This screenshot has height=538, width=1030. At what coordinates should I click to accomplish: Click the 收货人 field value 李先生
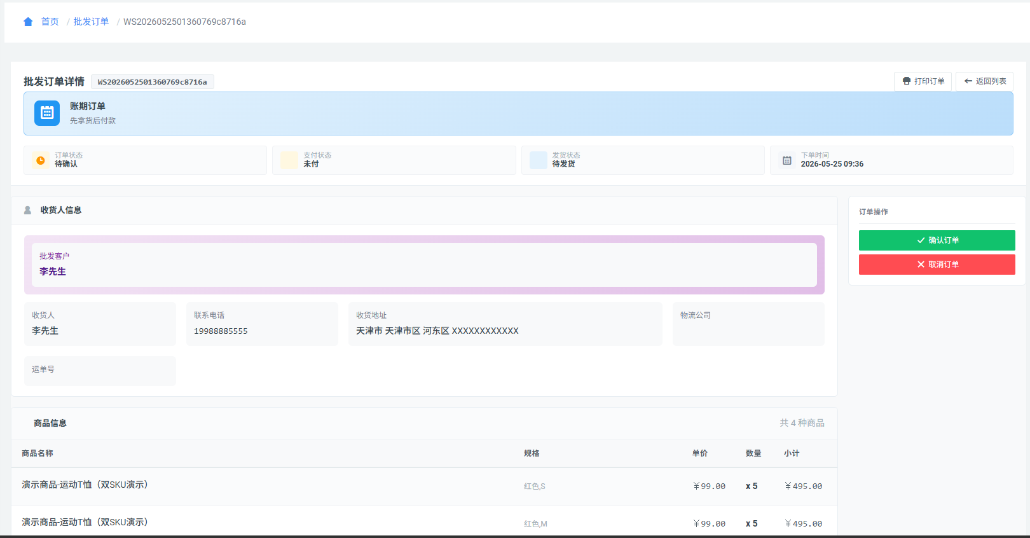click(x=45, y=331)
